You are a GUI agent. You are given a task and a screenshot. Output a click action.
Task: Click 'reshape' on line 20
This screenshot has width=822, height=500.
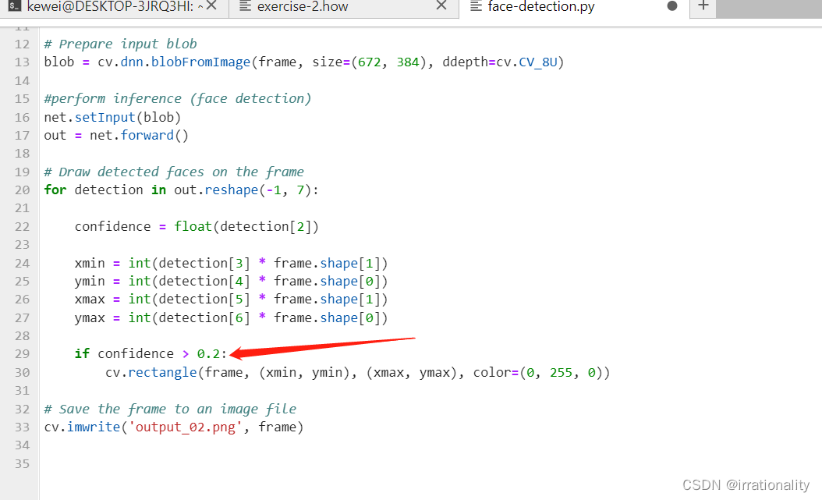[231, 190]
